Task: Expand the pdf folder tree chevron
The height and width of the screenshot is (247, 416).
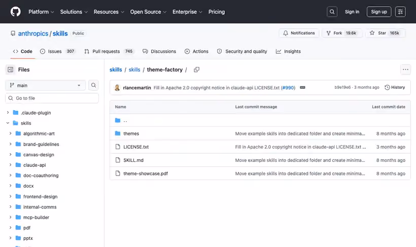Action: 10,228
